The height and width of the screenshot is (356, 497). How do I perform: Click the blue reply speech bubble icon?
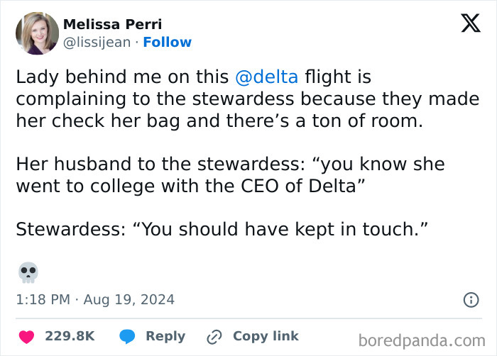(128, 336)
